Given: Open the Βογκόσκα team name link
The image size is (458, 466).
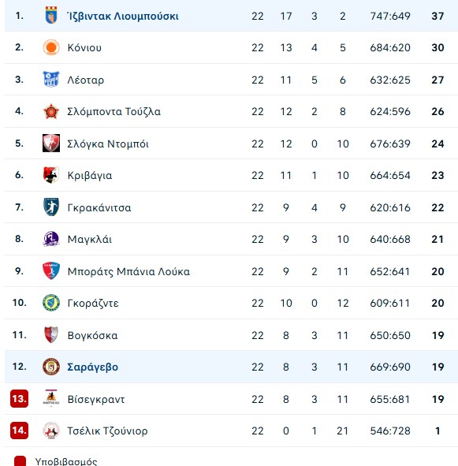Looking at the screenshot, I should click(93, 336).
